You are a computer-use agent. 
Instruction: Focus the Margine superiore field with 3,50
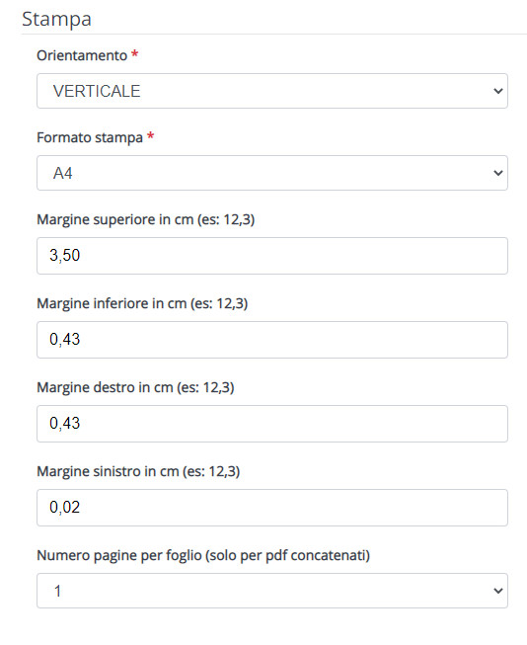point(272,256)
